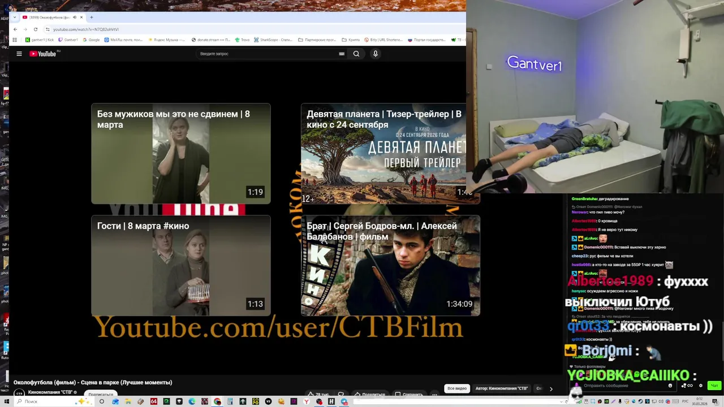Expand the Партнерские прог... bookmark folder
The width and height of the screenshot is (724, 407).
317,40
